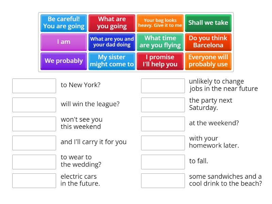Click the empty box beside 'to New York?'

pyautogui.click(x=34, y=86)
